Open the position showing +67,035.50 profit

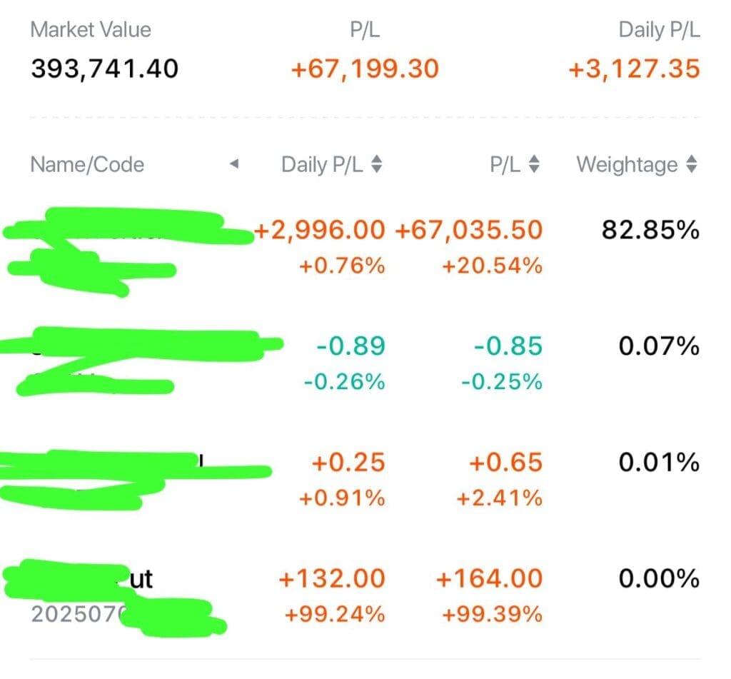click(468, 230)
